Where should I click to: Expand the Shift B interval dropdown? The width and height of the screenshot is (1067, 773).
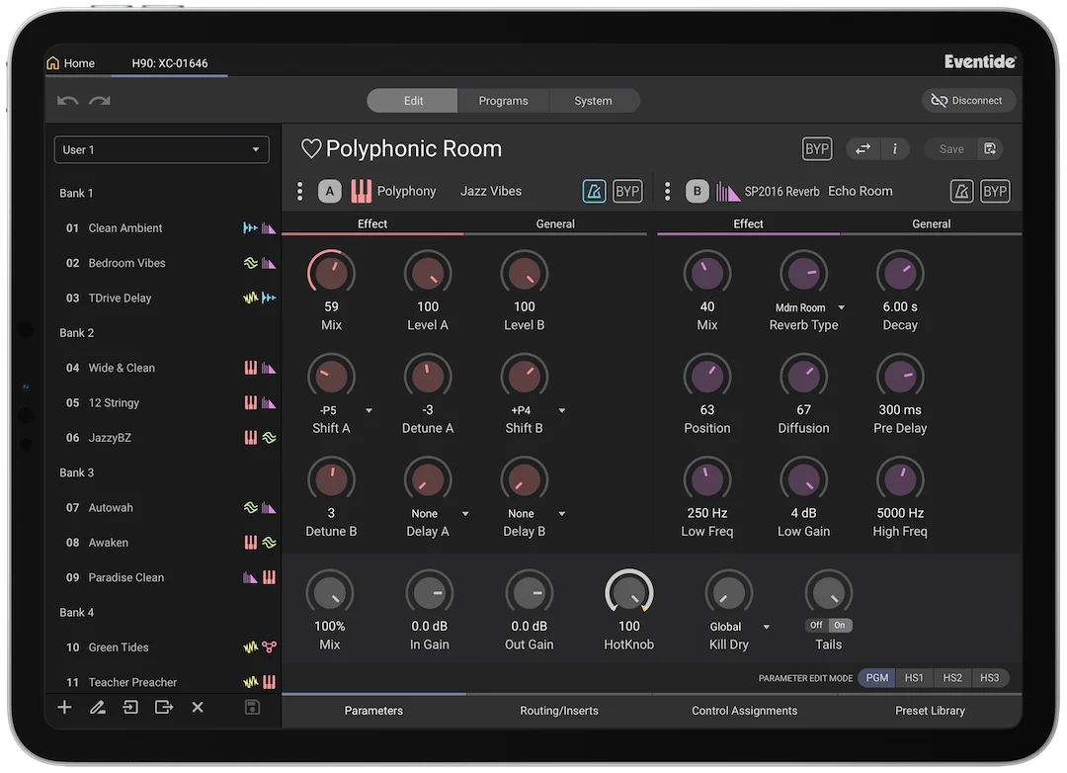pyautogui.click(x=562, y=410)
